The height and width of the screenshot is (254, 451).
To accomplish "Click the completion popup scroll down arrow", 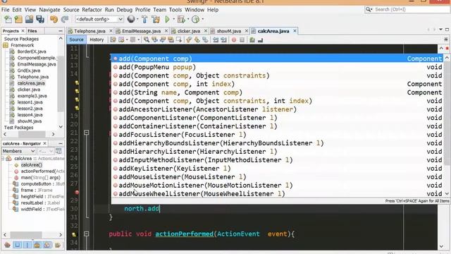I will coord(447,194).
